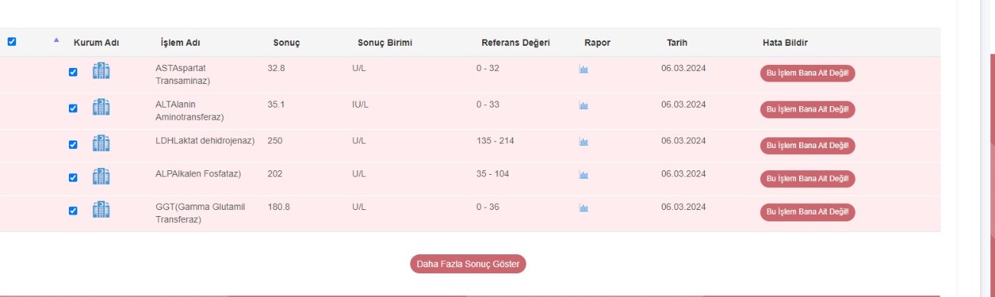
Task: Sort by the Tarih column header
Action: click(677, 43)
